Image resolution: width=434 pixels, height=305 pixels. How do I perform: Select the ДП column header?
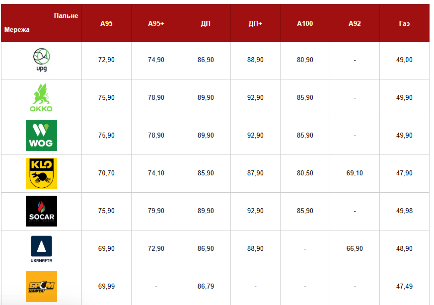tap(206, 23)
